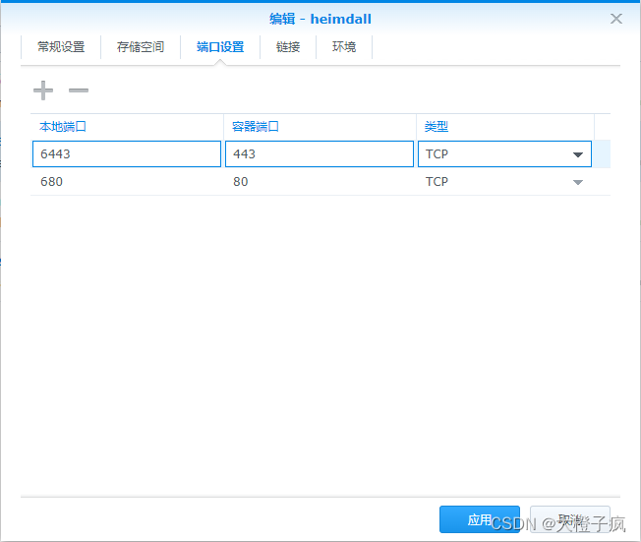Add a new port mapping with plus icon
Screen dimensions: 641x542
click(43, 90)
